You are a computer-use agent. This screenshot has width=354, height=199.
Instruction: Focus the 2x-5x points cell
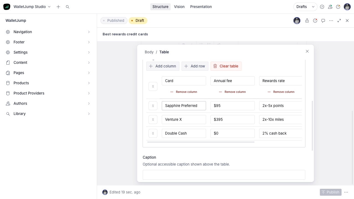point(280,106)
